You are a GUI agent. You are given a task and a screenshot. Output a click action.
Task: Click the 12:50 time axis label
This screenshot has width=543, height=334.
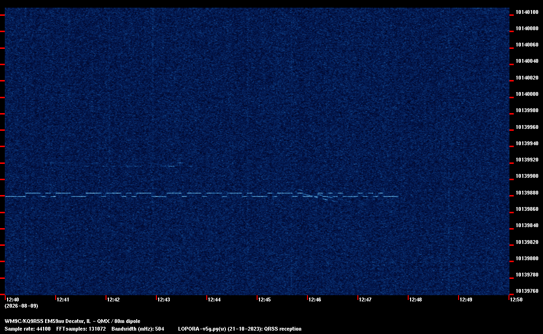(516, 299)
